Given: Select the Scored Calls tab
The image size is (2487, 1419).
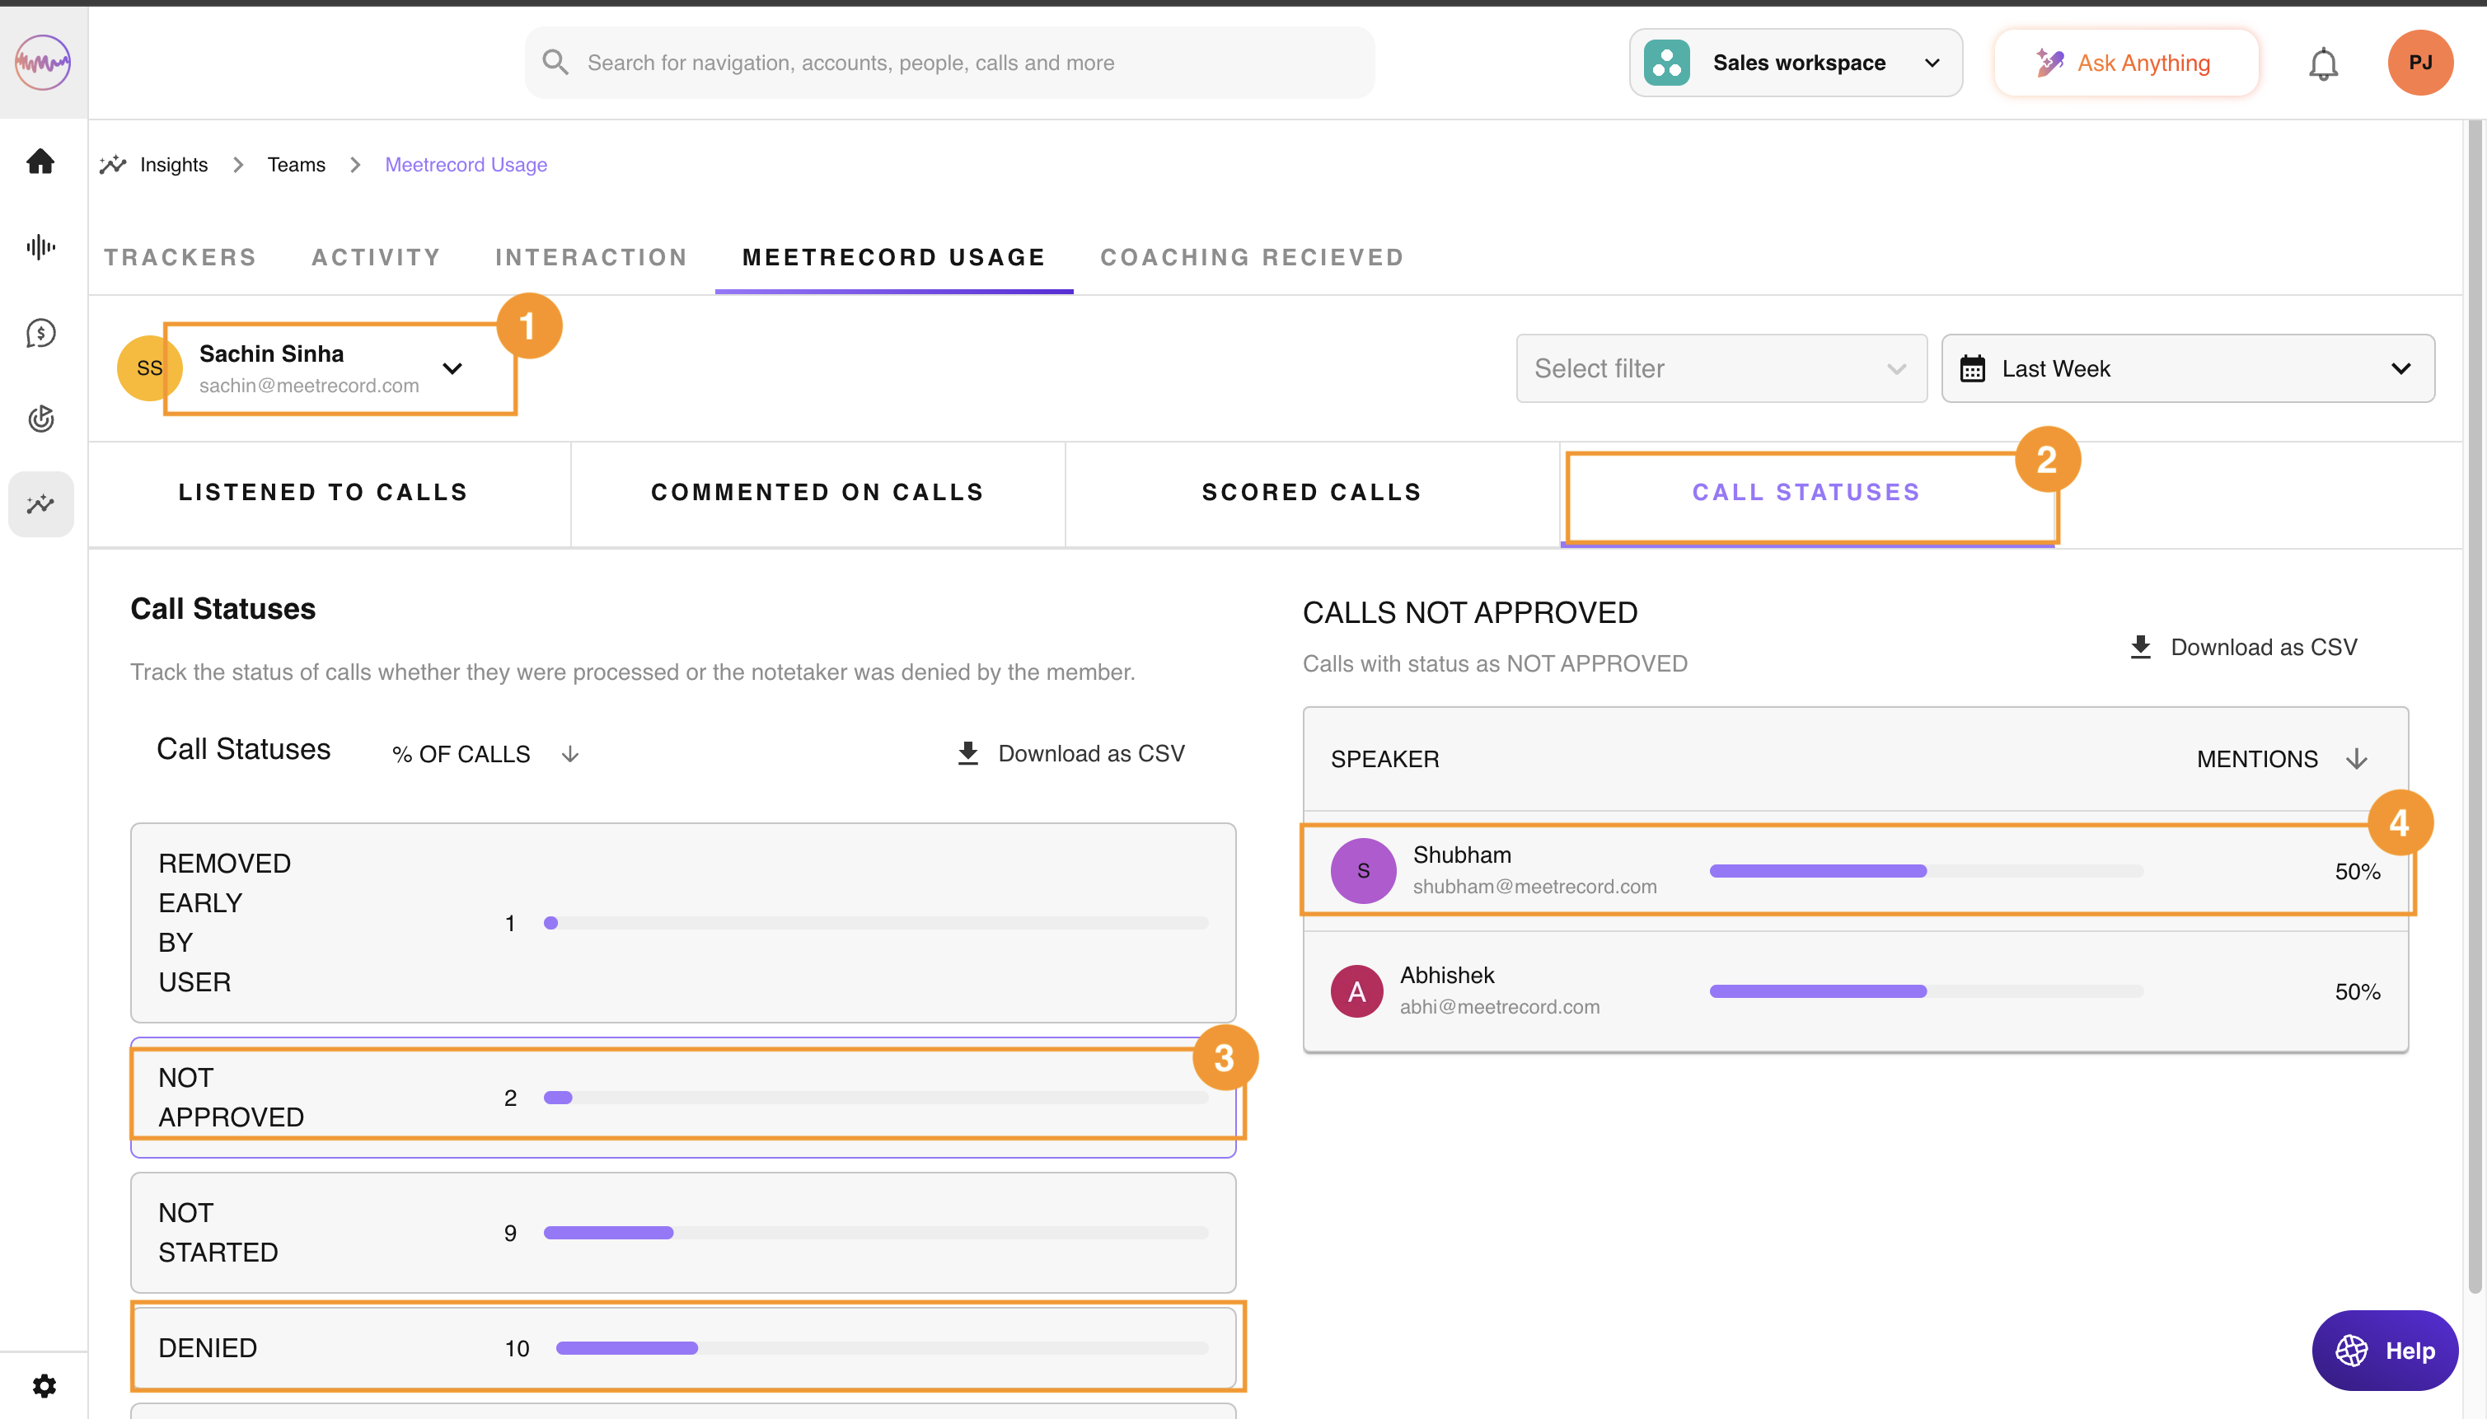Looking at the screenshot, I should 1311,492.
